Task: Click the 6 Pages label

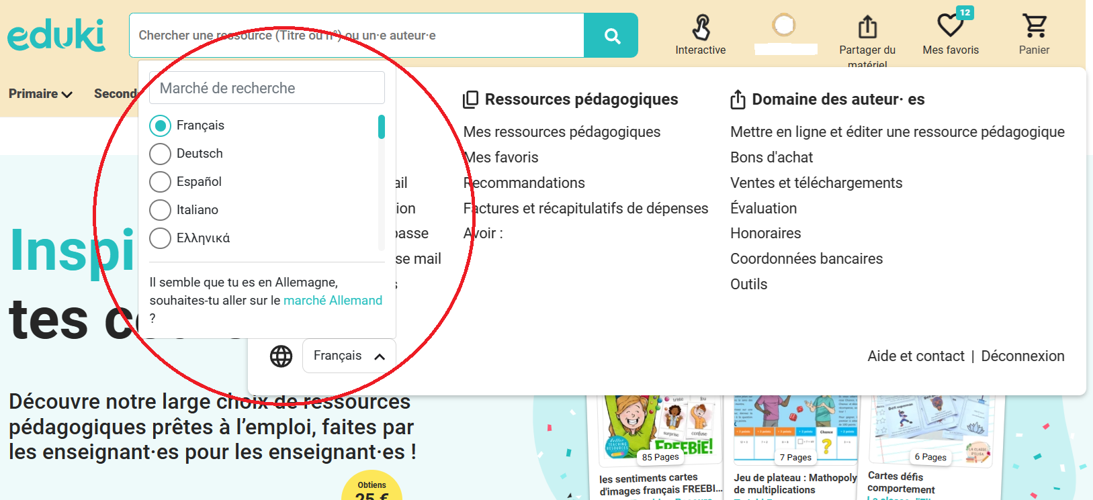Action: [x=930, y=457]
